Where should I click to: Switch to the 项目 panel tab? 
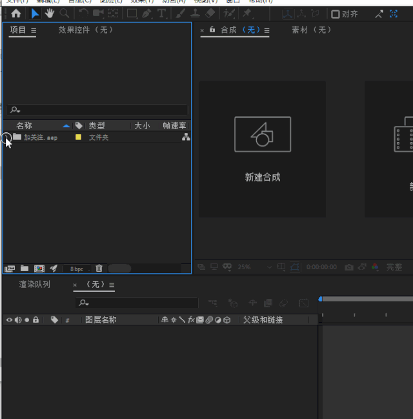(x=18, y=30)
